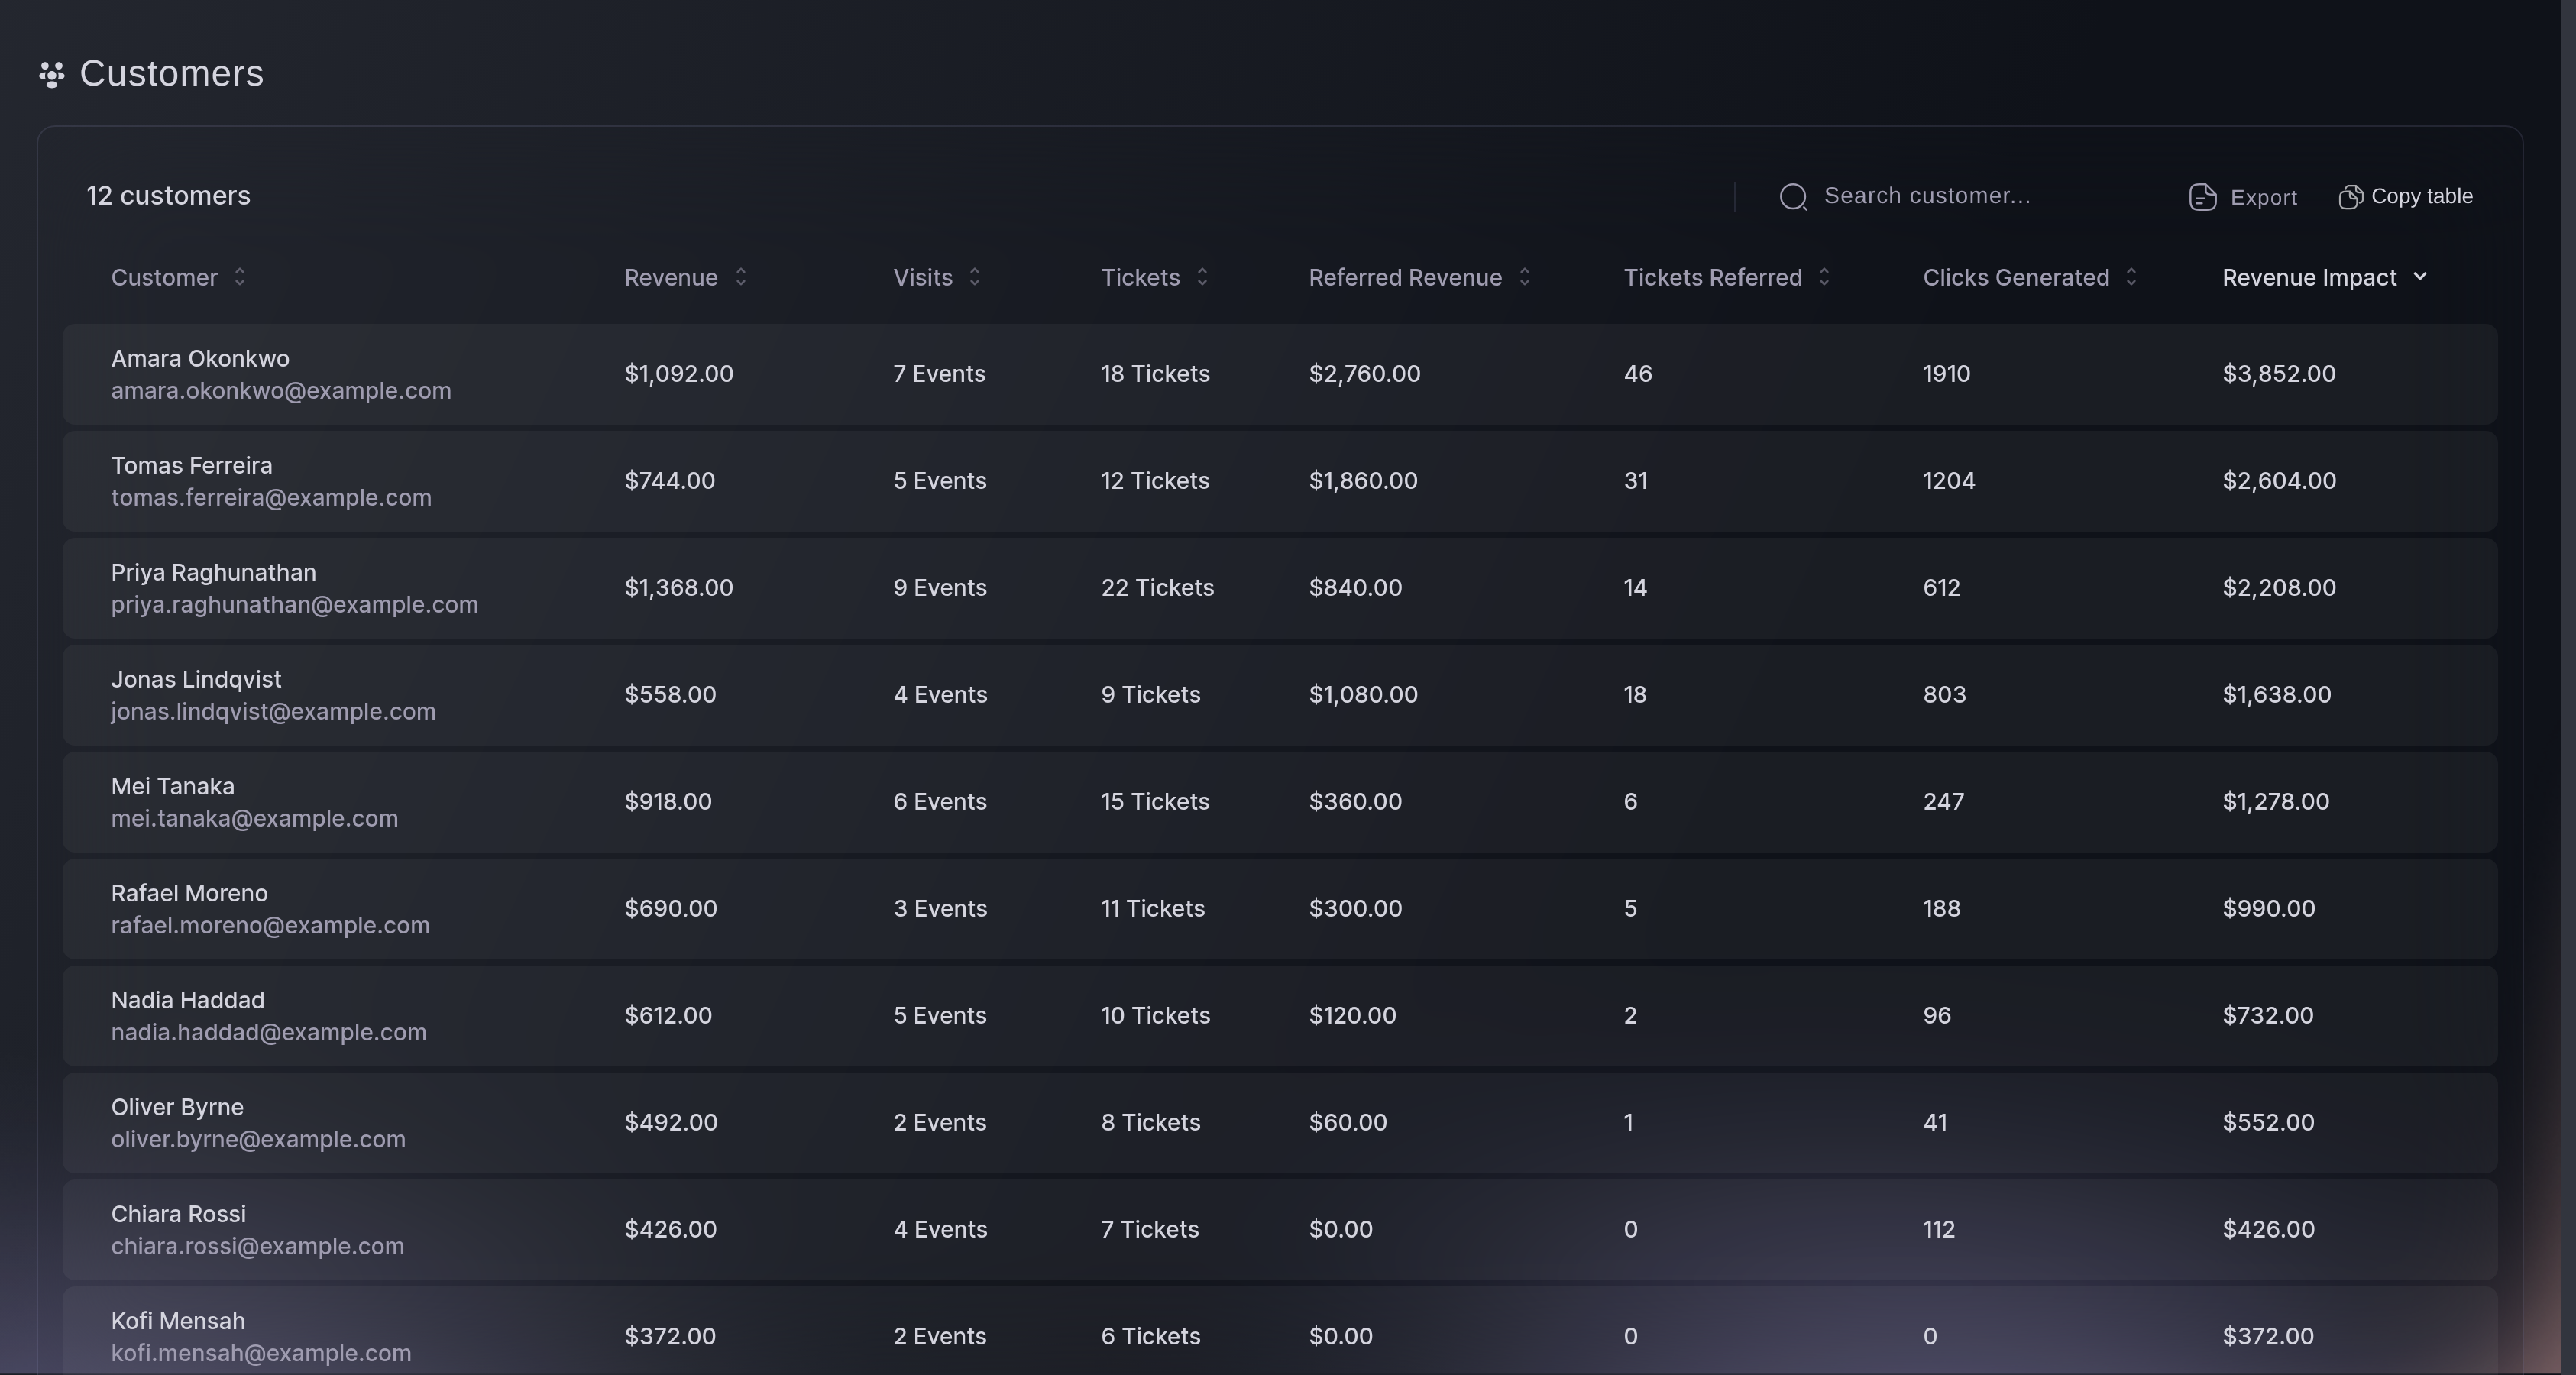
Task: Click the Copy table button label
Action: tap(2421, 196)
